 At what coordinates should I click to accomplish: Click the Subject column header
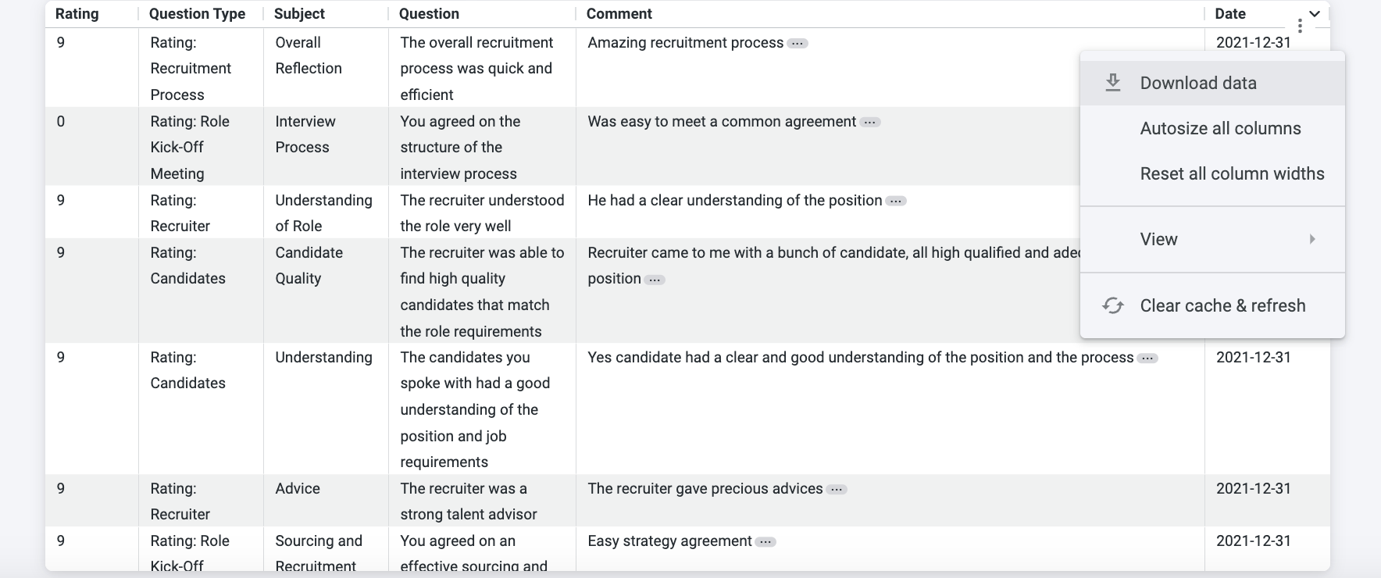click(x=299, y=13)
